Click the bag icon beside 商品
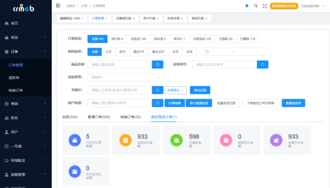The height and width of the screenshot is (188, 330). (x=6, y=38)
